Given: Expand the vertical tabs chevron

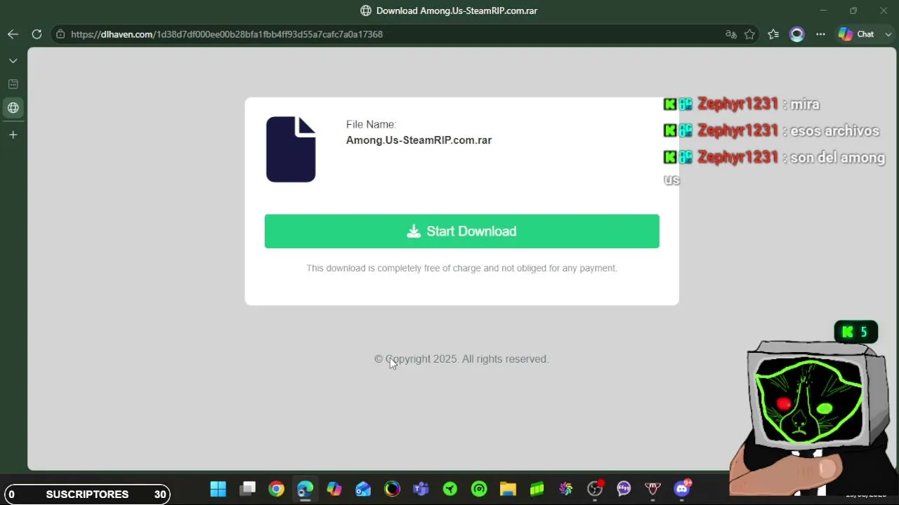Looking at the screenshot, I should pyautogui.click(x=13, y=61).
